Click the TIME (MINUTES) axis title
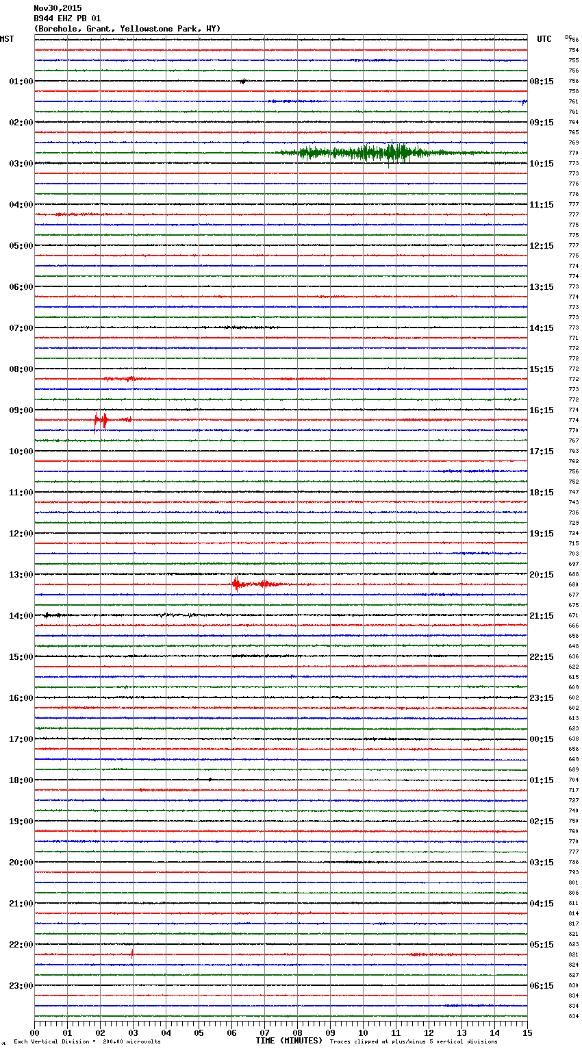Image resolution: width=582 pixels, height=1051 pixels. [x=289, y=1041]
